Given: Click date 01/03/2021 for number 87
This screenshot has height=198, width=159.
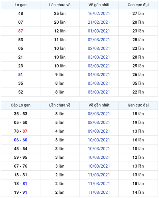Looking at the screenshot, I should (99, 31).
